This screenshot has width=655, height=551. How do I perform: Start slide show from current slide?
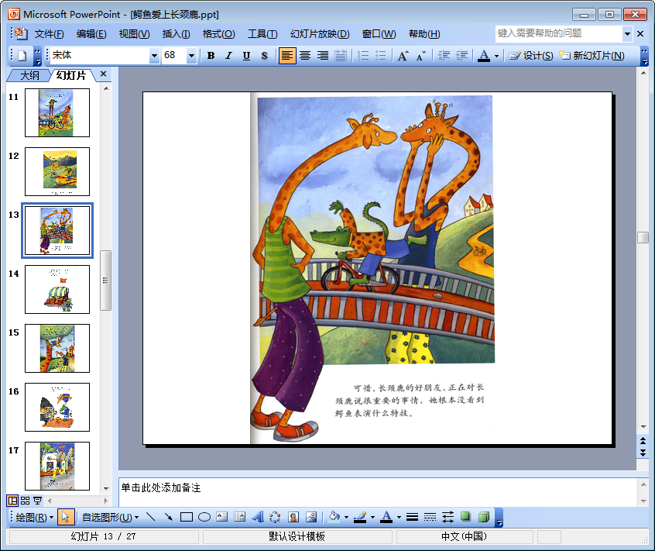coord(38,501)
